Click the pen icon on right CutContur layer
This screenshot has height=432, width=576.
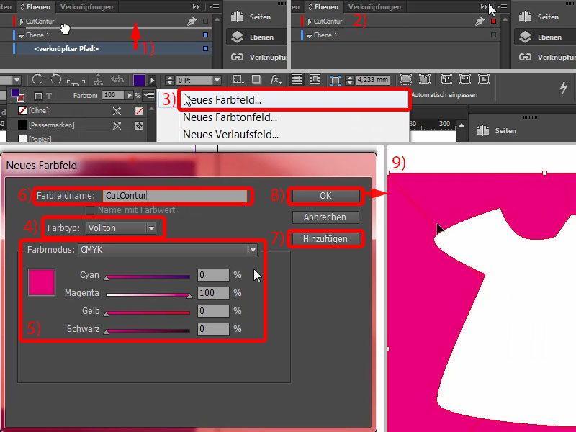coord(480,22)
